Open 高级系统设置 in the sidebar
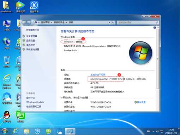 click(32, 49)
